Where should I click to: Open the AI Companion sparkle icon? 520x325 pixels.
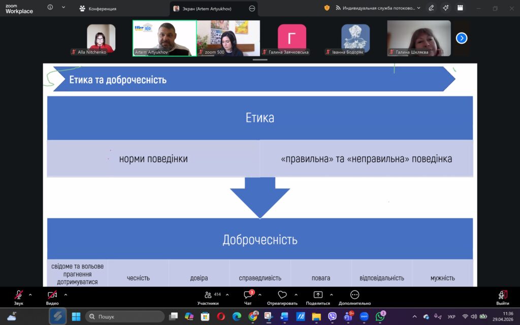point(445,8)
